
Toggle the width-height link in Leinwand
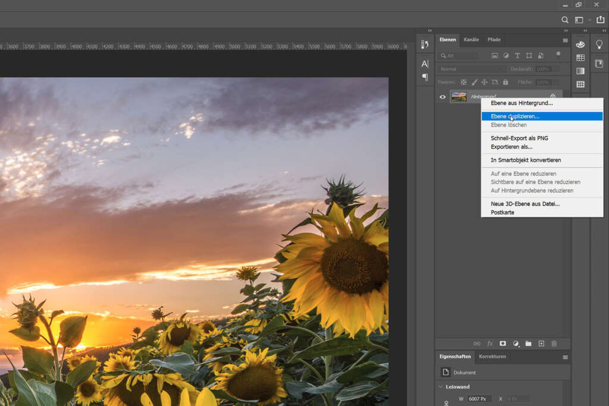(447, 404)
